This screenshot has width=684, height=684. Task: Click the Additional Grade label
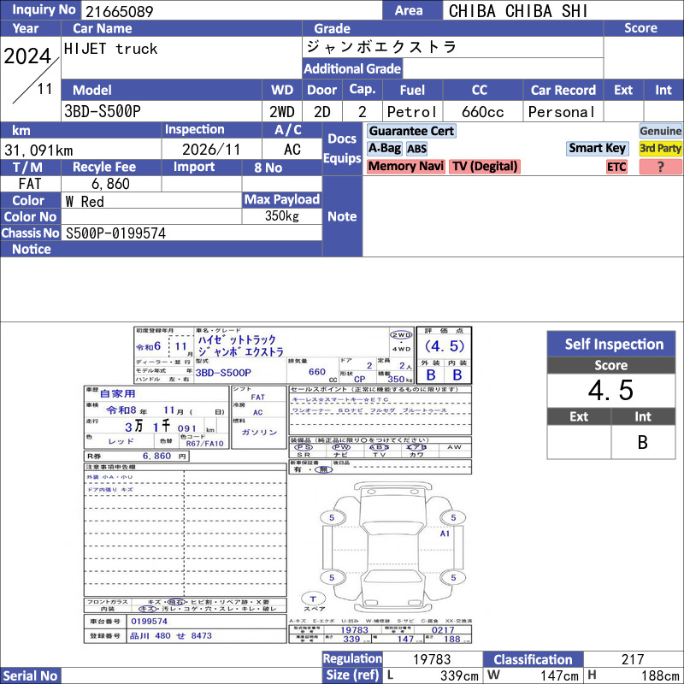click(352, 68)
